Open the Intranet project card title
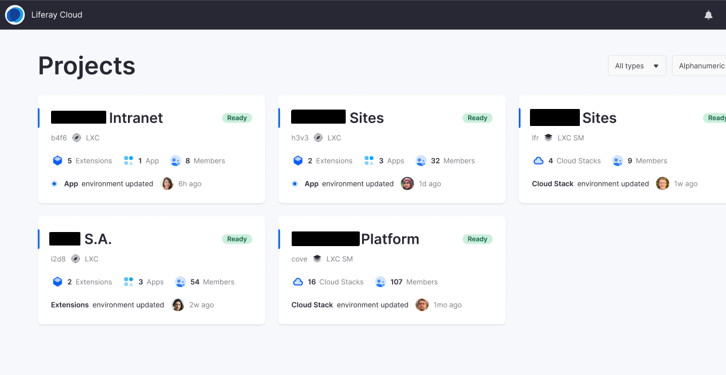 tap(136, 118)
